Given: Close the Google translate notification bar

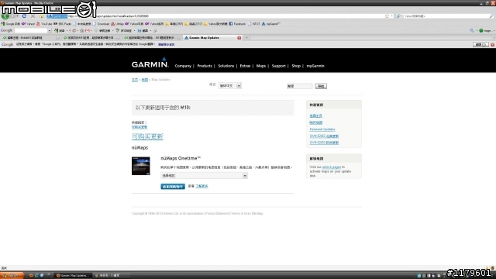Looking at the screenshot, I should 493,45.
